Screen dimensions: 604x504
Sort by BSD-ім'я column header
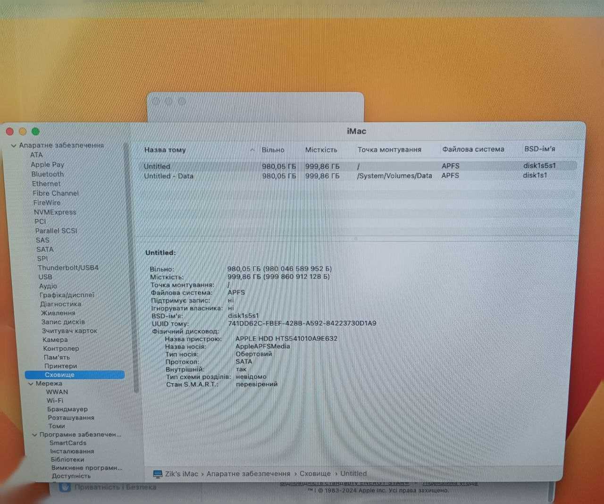coord(540,149)
